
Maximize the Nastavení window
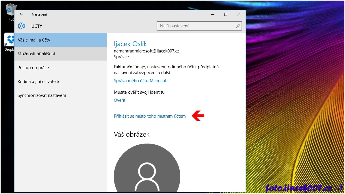click(226, 14)
